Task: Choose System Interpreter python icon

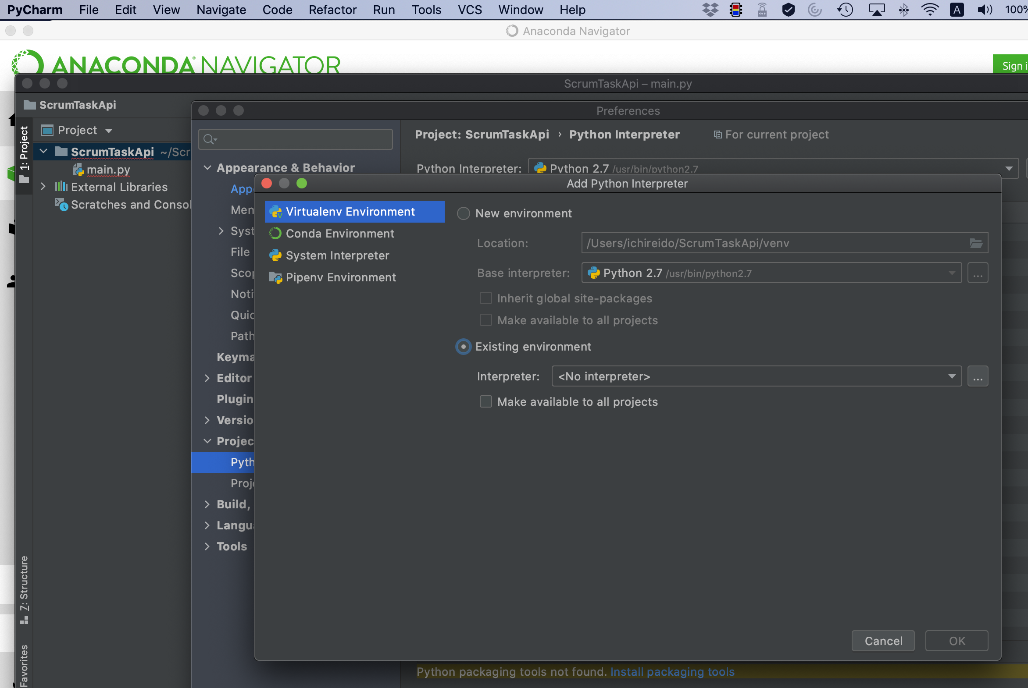Action: click(x=275, y=255)
